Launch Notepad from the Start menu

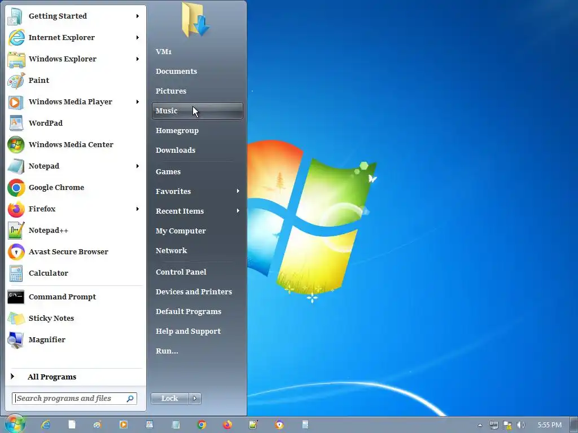76,166
